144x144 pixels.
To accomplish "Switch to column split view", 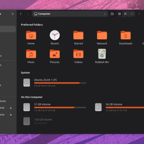I will point(132,14).
